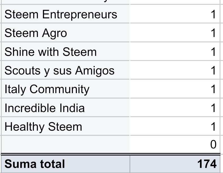Image resolution: width=223 pixels, height=173 pixels.
Task: Click the count cell for Healthy Steem
Action: click(174, 127)
